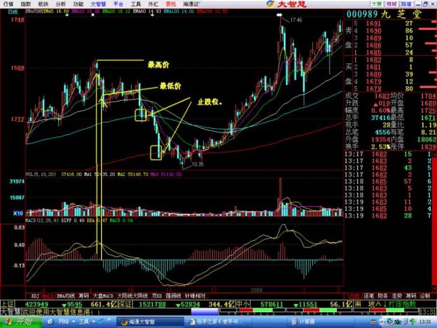This screenshot has width=437, height=328.
Task: Click the stock code 000989 header
Action: pyautogui.click(x=362, y=14)
